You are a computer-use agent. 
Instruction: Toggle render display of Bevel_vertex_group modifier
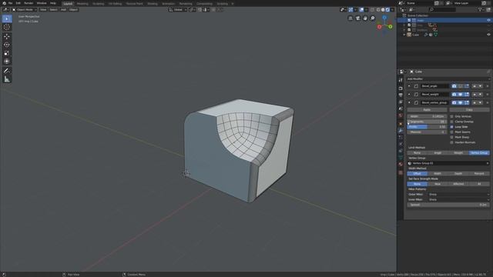pyautogui.click(x=454, y=102)
